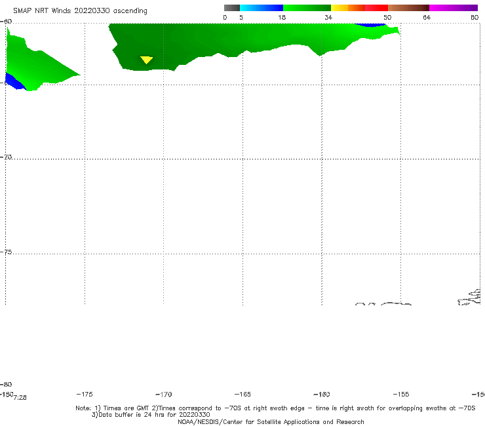Viewport: 485px width, 426px height.
Task: Click the coastline outline at the map's bottom right
Action: pos(470,298)
